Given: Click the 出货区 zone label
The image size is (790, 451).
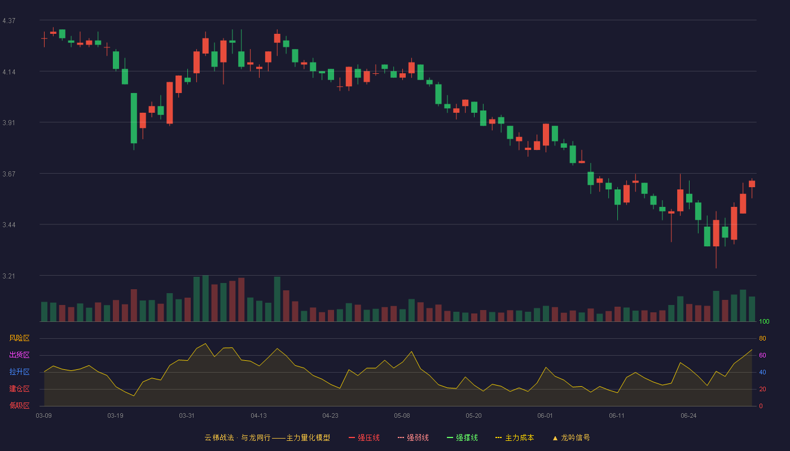Looking at the screenshot, I should [19, 355].
